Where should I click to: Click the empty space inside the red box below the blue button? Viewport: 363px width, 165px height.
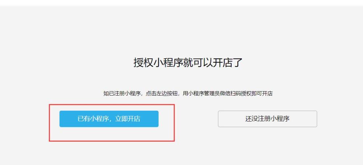pos(111,134)
